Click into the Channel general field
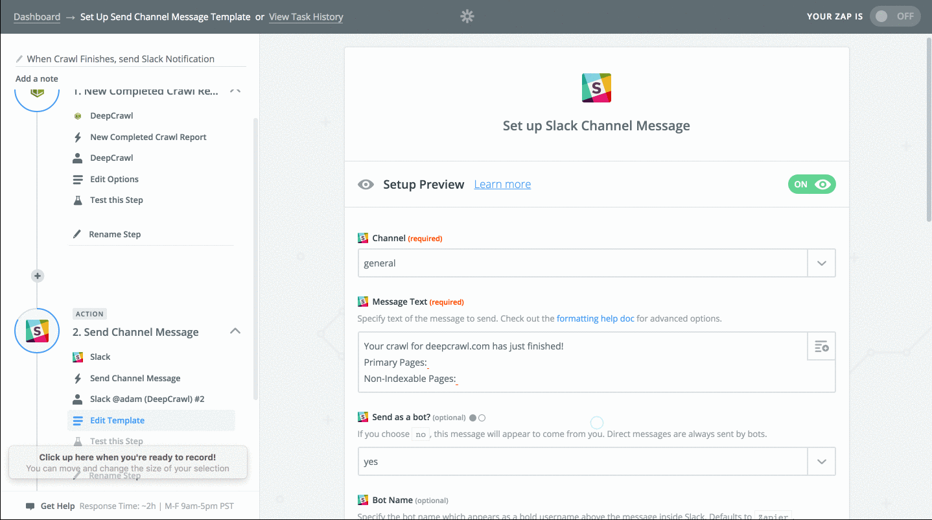The width and height of the screenshot is (932, 520). [583, 263]
